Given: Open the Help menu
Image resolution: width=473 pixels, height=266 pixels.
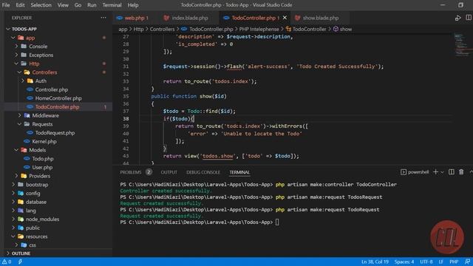Looking at the screenshot, I should click(x=133, y=5).
